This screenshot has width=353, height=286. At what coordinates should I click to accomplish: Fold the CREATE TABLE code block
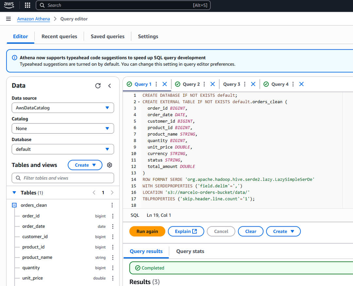pyautogui.click(x=139, y=102)
